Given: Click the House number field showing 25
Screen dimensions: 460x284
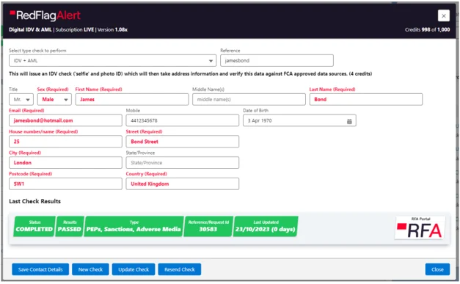Looking at the screenshot, I should 65,142.
